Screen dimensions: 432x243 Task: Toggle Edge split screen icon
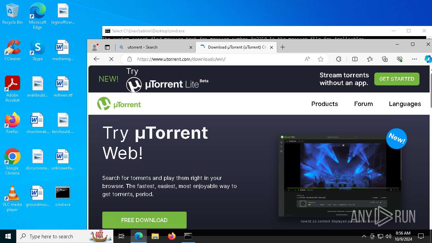[355, 59]
